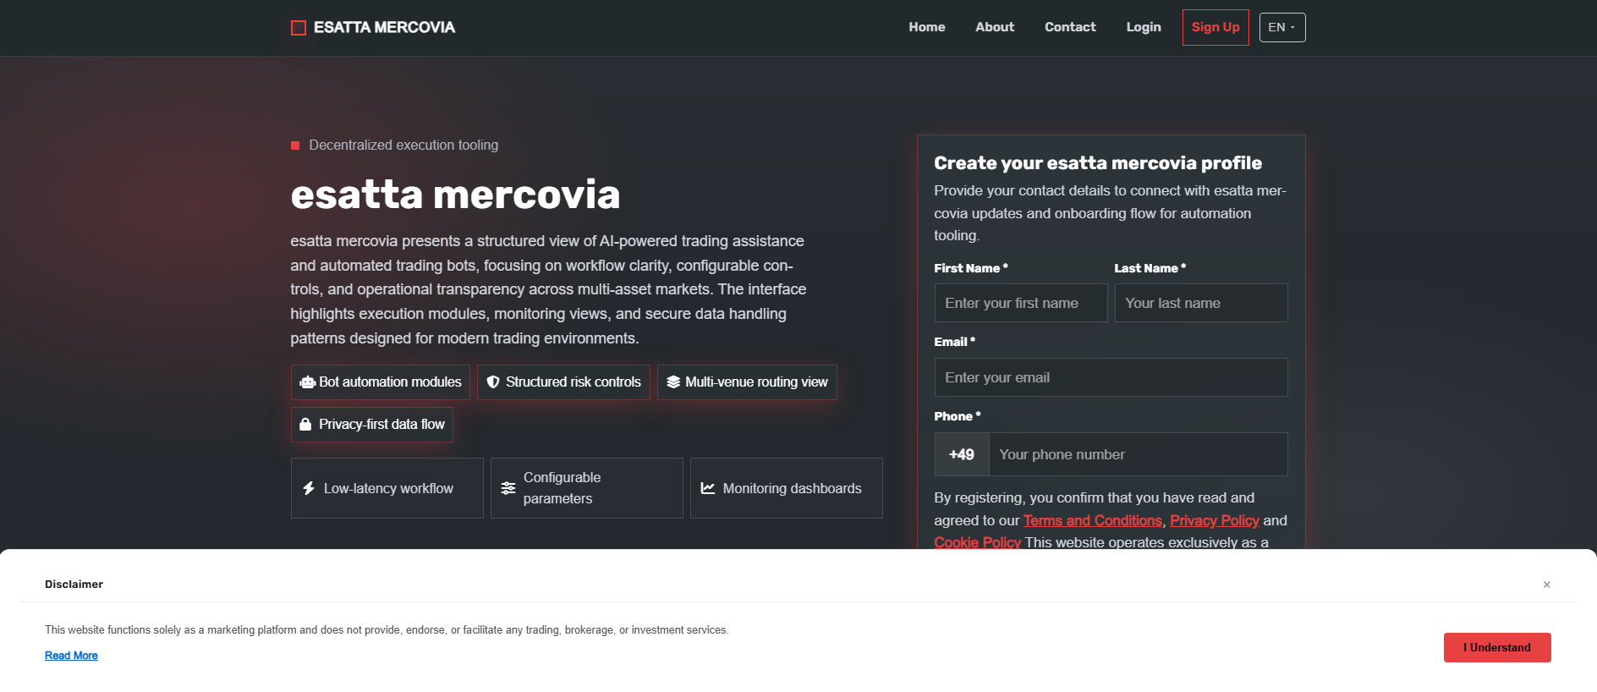Click the I Understand button
This screenshot has width=1597, height=692.
pyautogui.click(x=1497, y=647)
